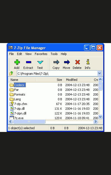Open the Tools menu
The image size is (111, 175).
pos(54,54)
